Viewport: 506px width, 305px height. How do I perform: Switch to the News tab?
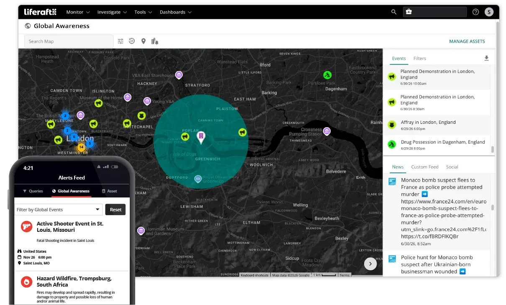(x=398, y=167)
